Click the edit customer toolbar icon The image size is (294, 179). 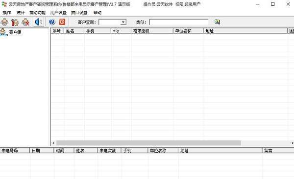pyautogui.click(x=15, y=22)
